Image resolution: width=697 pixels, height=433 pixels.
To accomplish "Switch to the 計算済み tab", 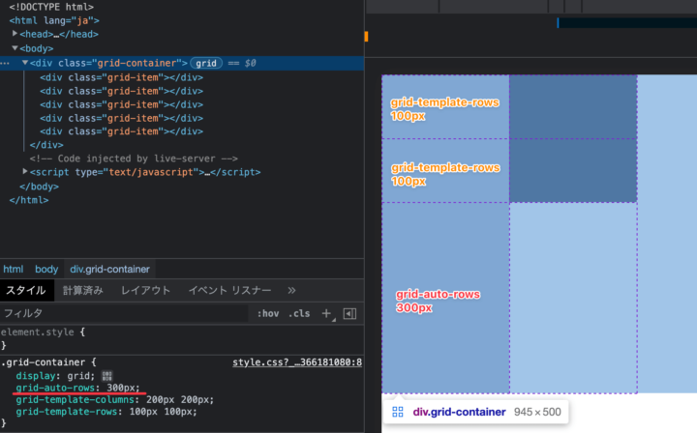I will [x=83, y=291].
